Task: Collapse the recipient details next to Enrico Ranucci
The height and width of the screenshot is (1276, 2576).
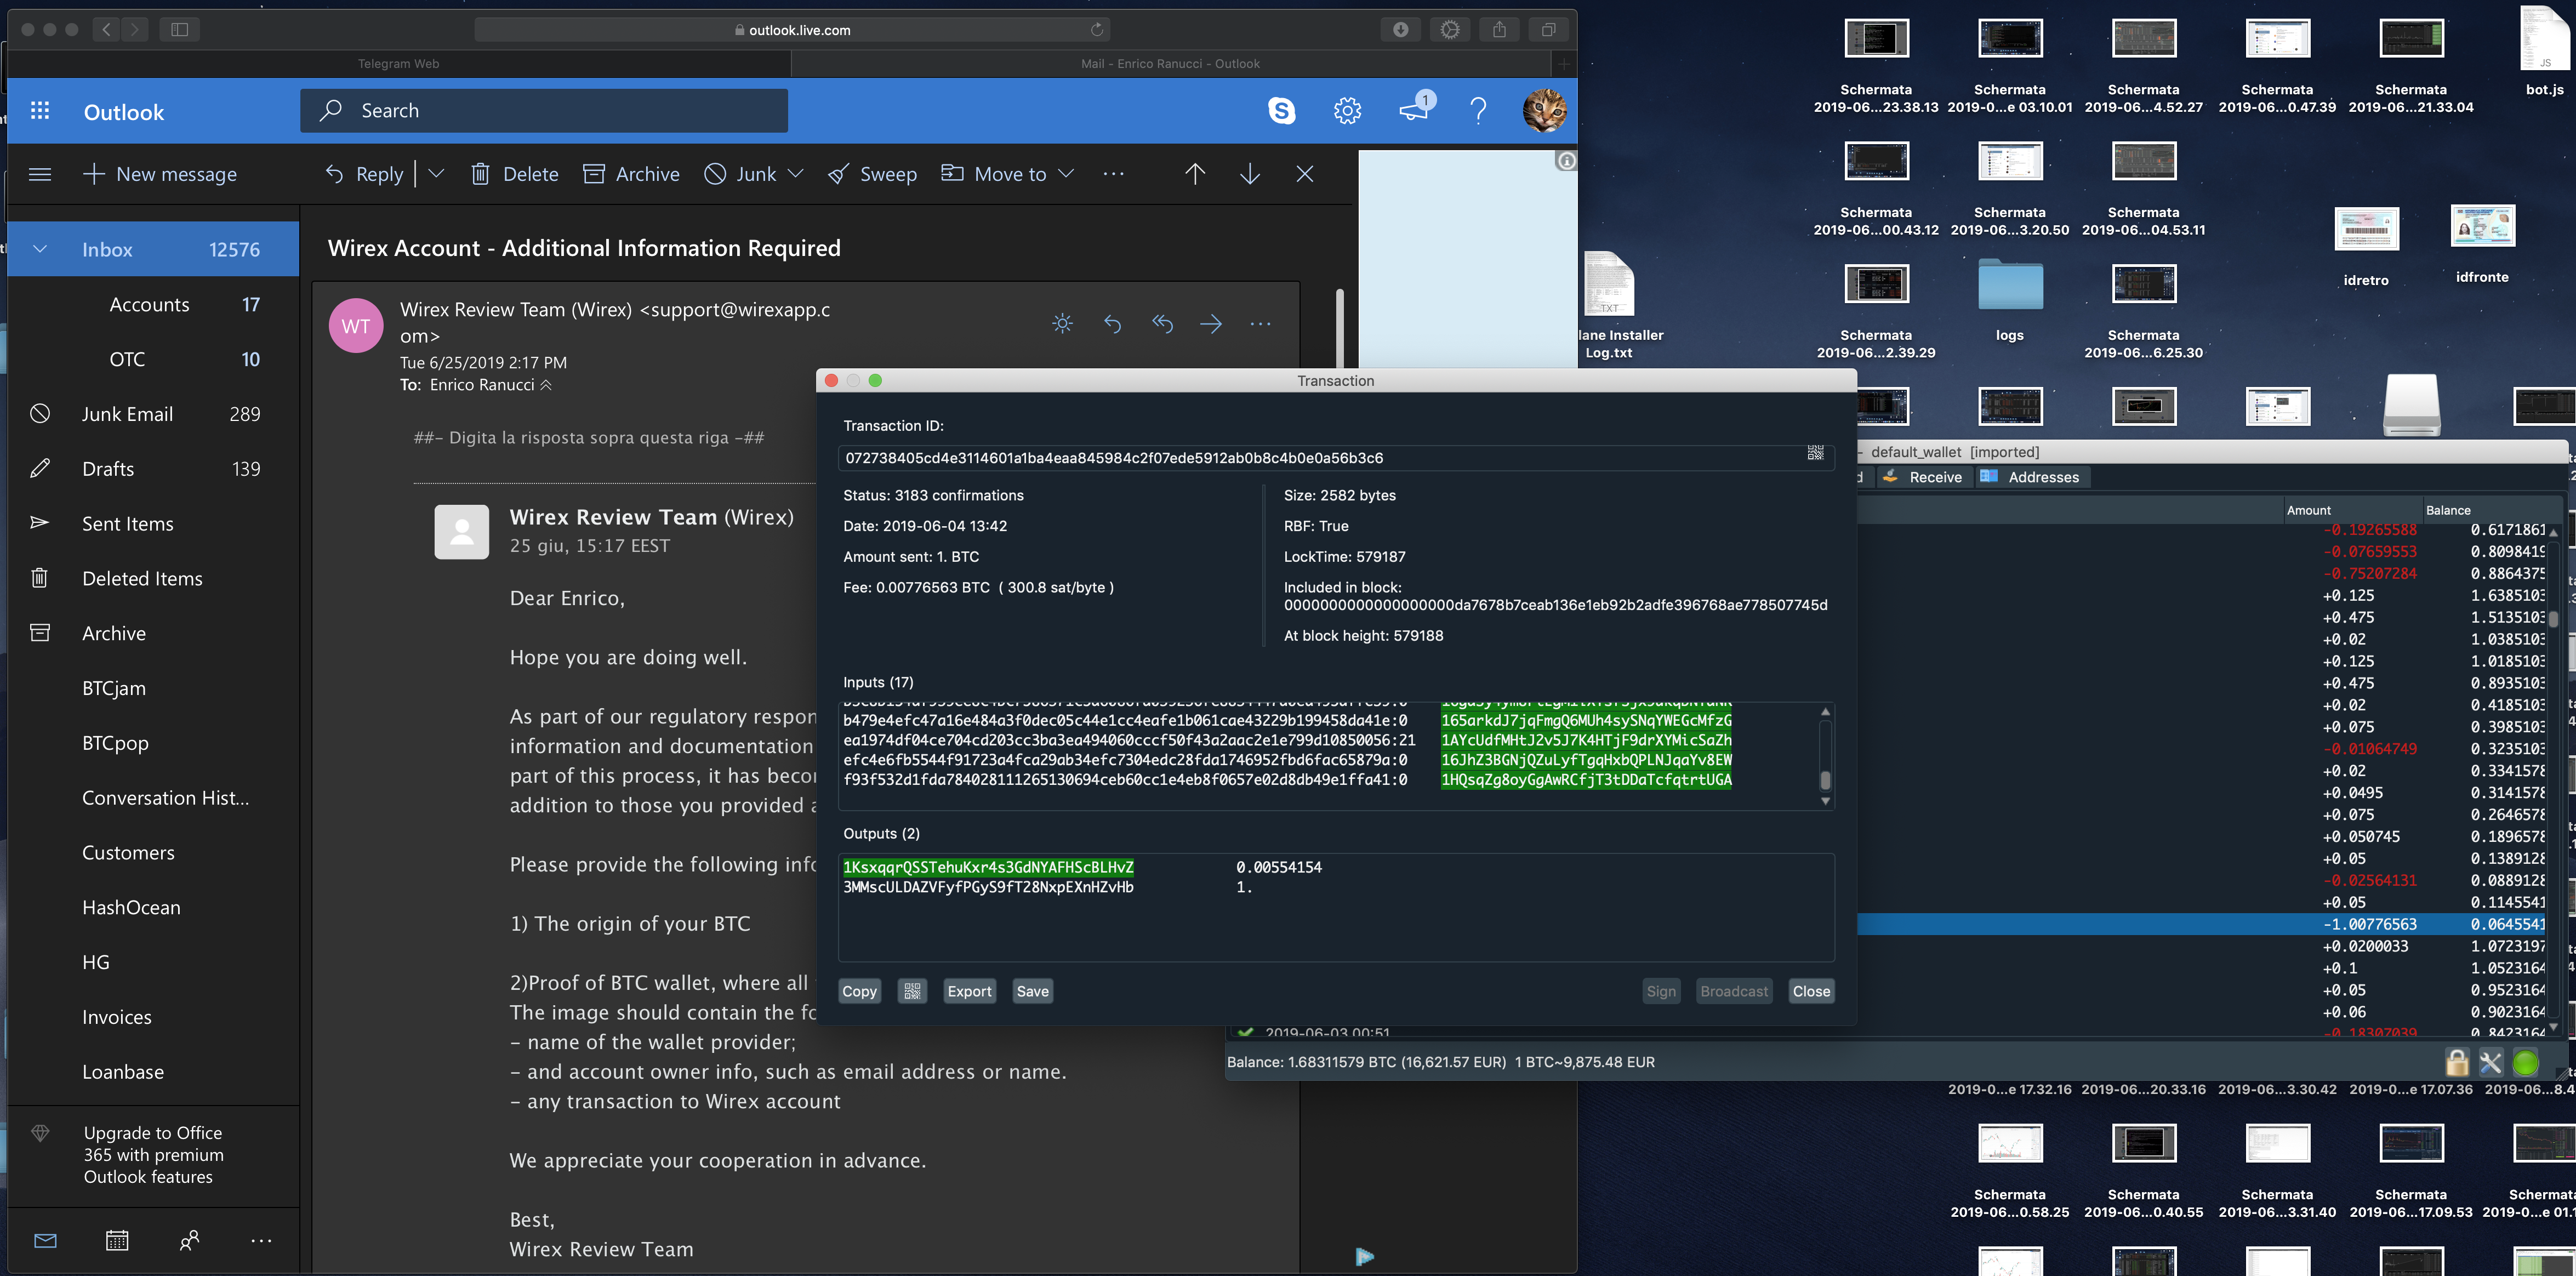Action: pos(546,385)
